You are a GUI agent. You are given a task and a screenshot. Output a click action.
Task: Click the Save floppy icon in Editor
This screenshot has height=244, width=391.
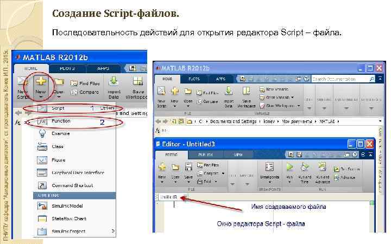pyautogui.click(x=188, y=167)
